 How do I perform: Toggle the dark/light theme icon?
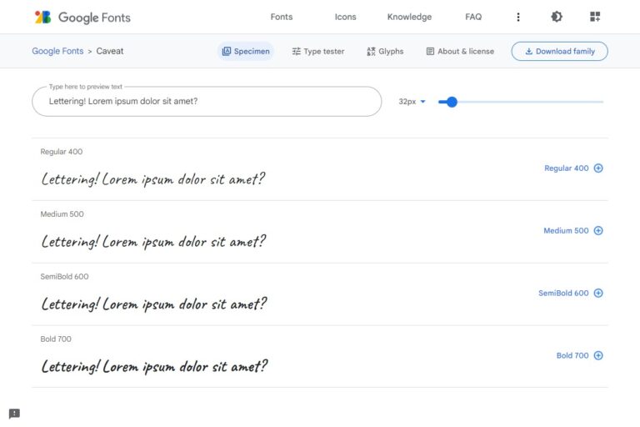[557, 17]
